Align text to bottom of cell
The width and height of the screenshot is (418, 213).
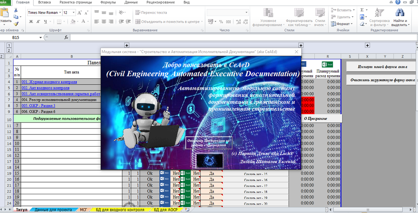point(111,13)
